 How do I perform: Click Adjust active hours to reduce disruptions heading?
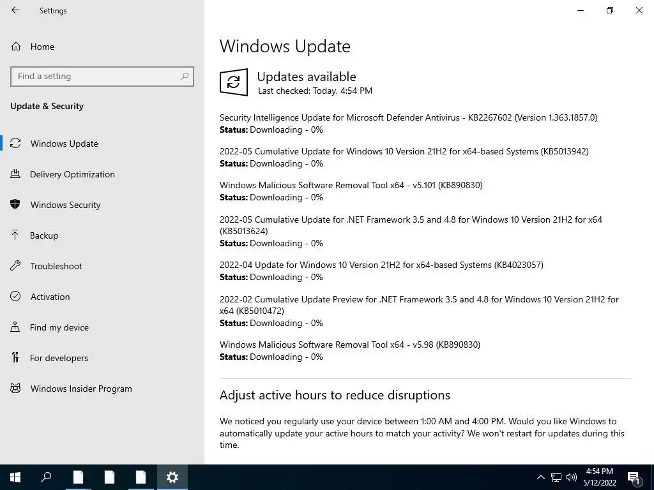(335, 395)
